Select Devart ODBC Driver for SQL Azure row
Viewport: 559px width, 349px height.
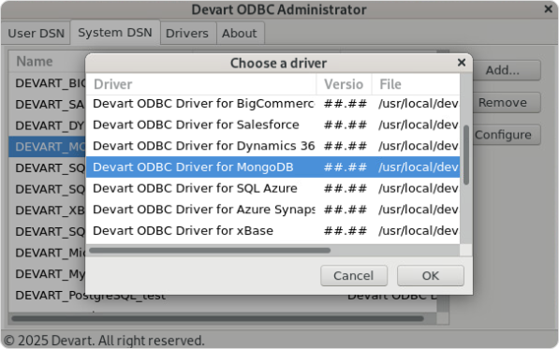(272, 188)
